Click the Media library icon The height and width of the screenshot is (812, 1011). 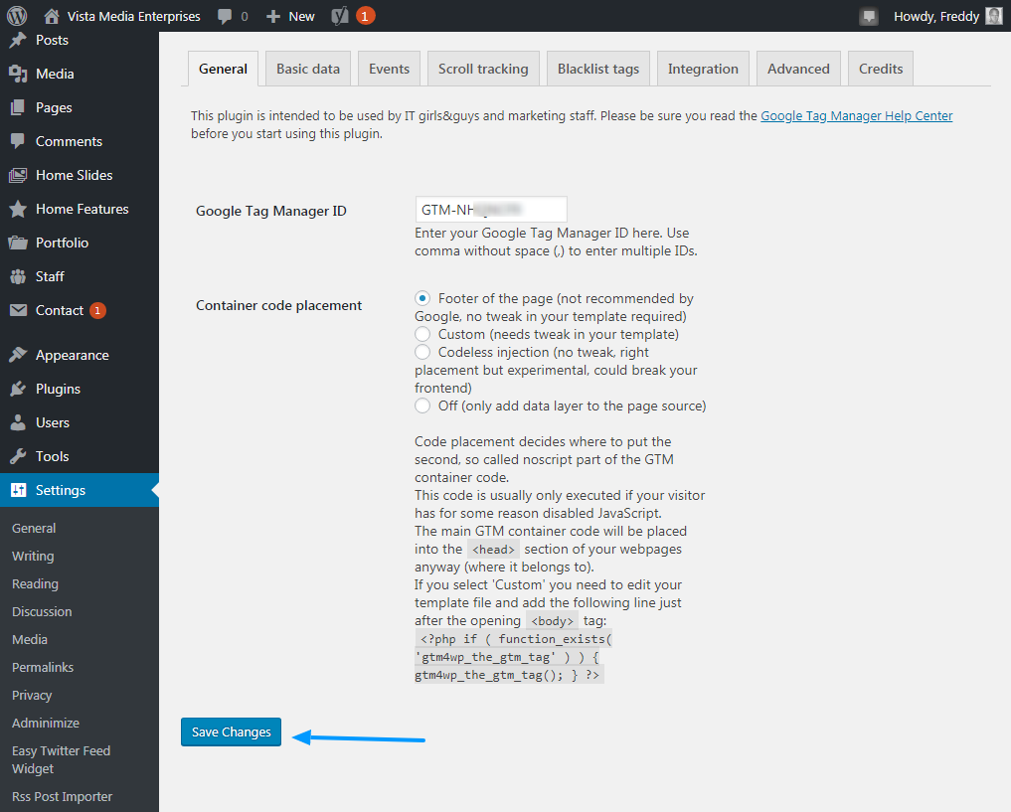click(x=18, y=75)
